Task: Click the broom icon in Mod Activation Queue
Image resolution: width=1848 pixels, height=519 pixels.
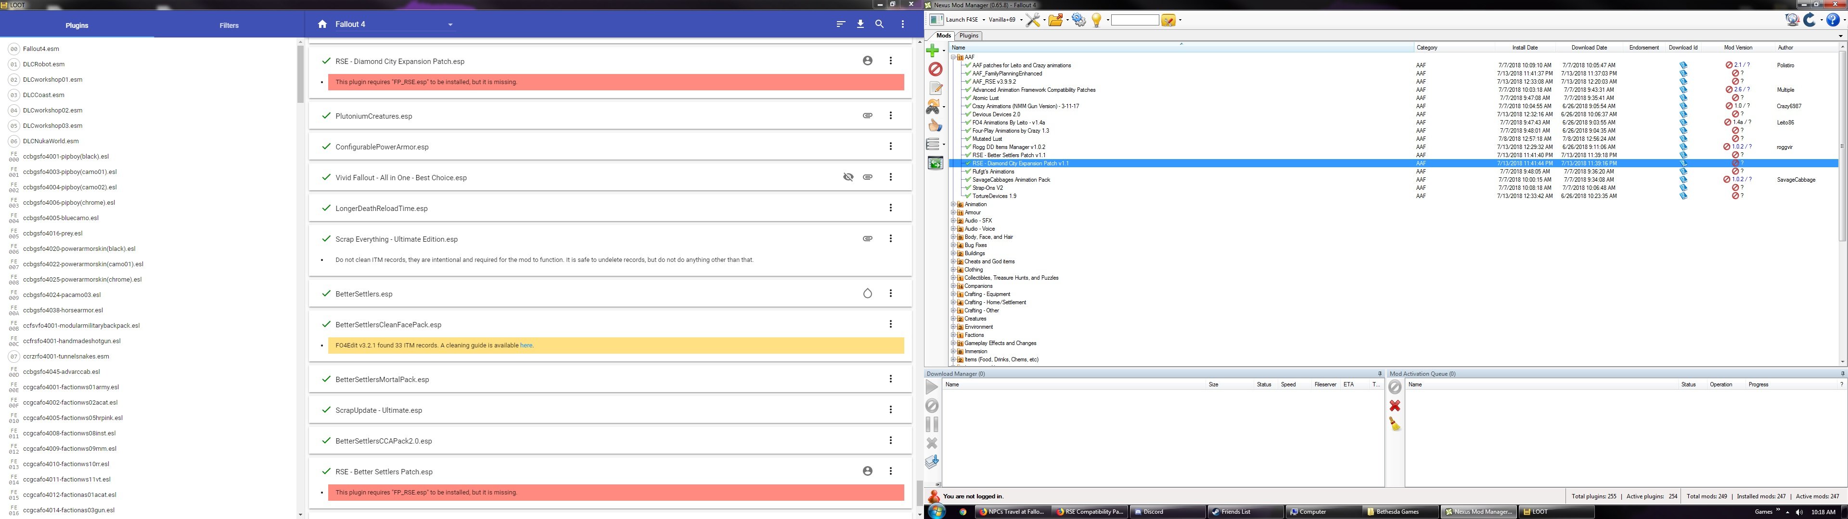Action: pyautogui.click(x=1395, y=424)
